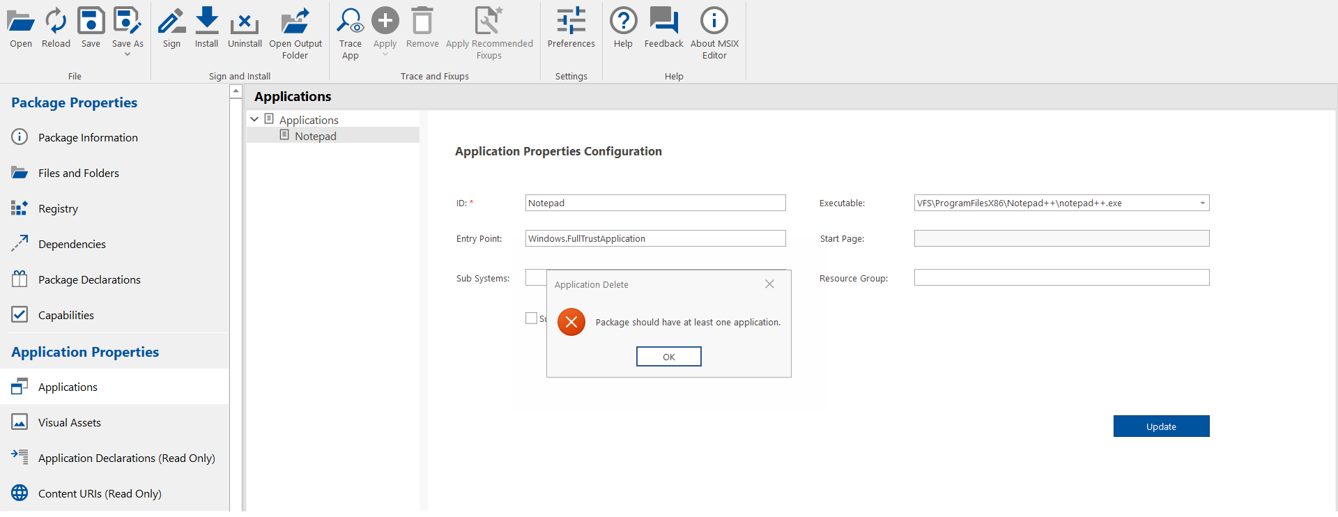This screenshot has width=1338, height=517.
Task: Open the Capabilities section
Action: tap(66, 315)
